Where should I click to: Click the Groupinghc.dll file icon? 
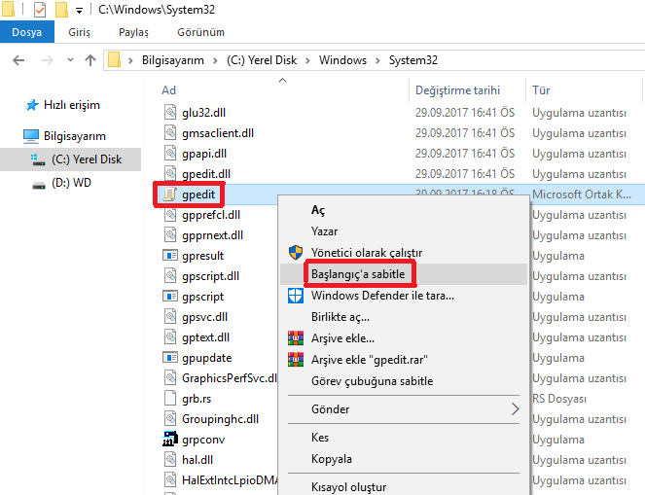coord(170,418)
